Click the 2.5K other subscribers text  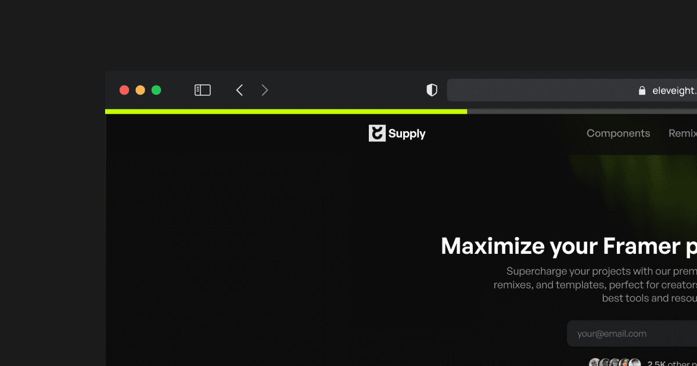(672, 363)
